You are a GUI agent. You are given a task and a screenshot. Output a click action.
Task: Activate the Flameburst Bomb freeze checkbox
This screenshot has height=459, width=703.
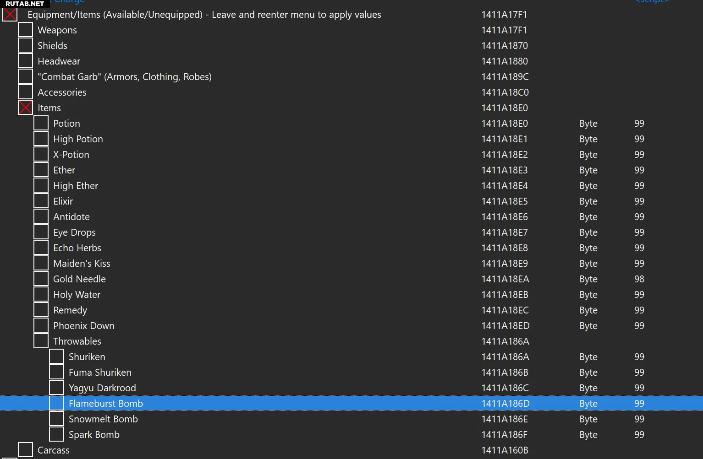click(56, 404)
